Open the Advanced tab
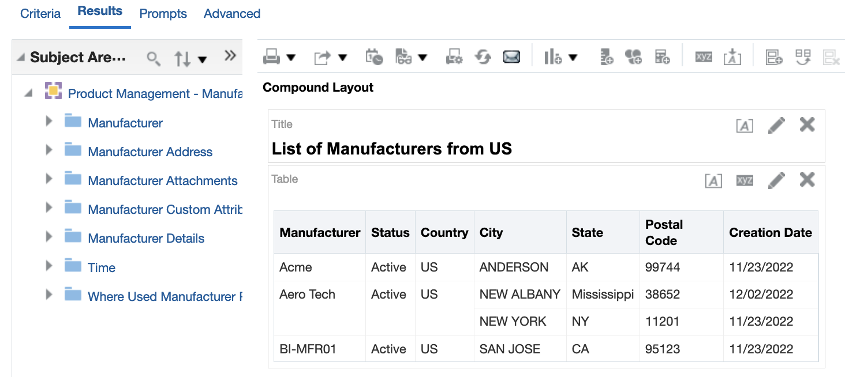 pos(232,13)
